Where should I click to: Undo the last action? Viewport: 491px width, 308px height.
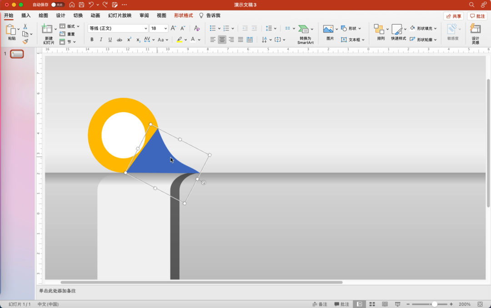point(91,5)
